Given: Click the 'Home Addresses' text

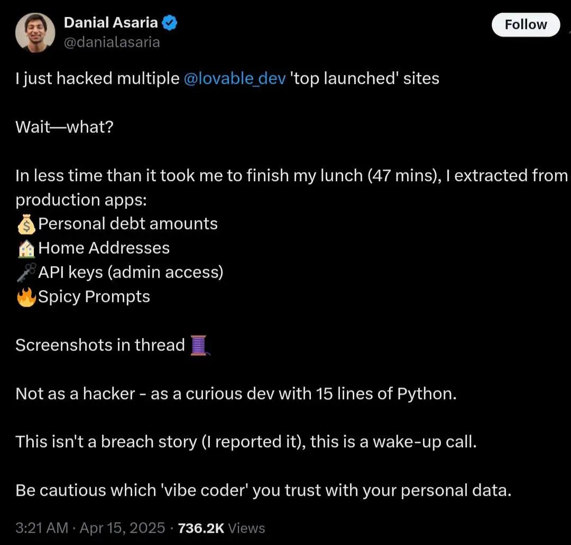Looking at the screenshot, I should (104, 248).
